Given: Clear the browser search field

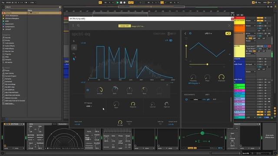Looking at the screenshot, I should (x=60, y=7).
